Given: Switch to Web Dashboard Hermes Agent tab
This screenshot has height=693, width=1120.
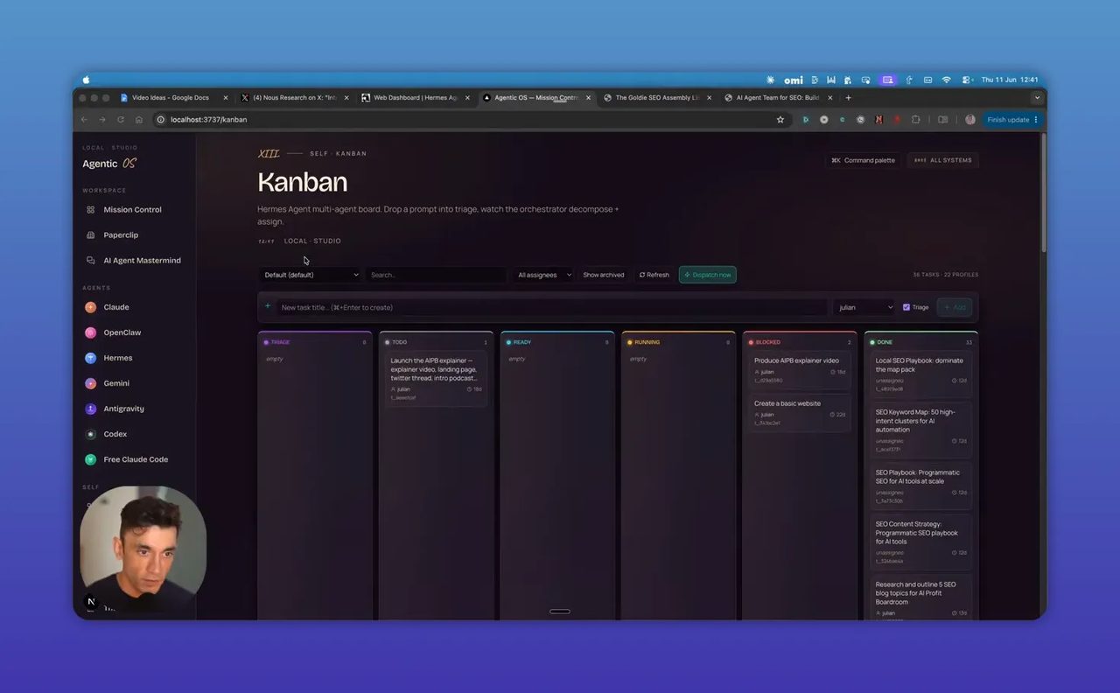Looking at the screenshot, I should (415, 98).
